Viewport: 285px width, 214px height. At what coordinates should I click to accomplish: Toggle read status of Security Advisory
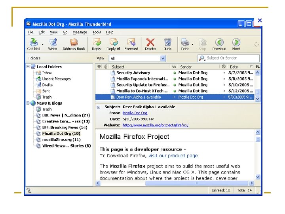tap(175, 73)
